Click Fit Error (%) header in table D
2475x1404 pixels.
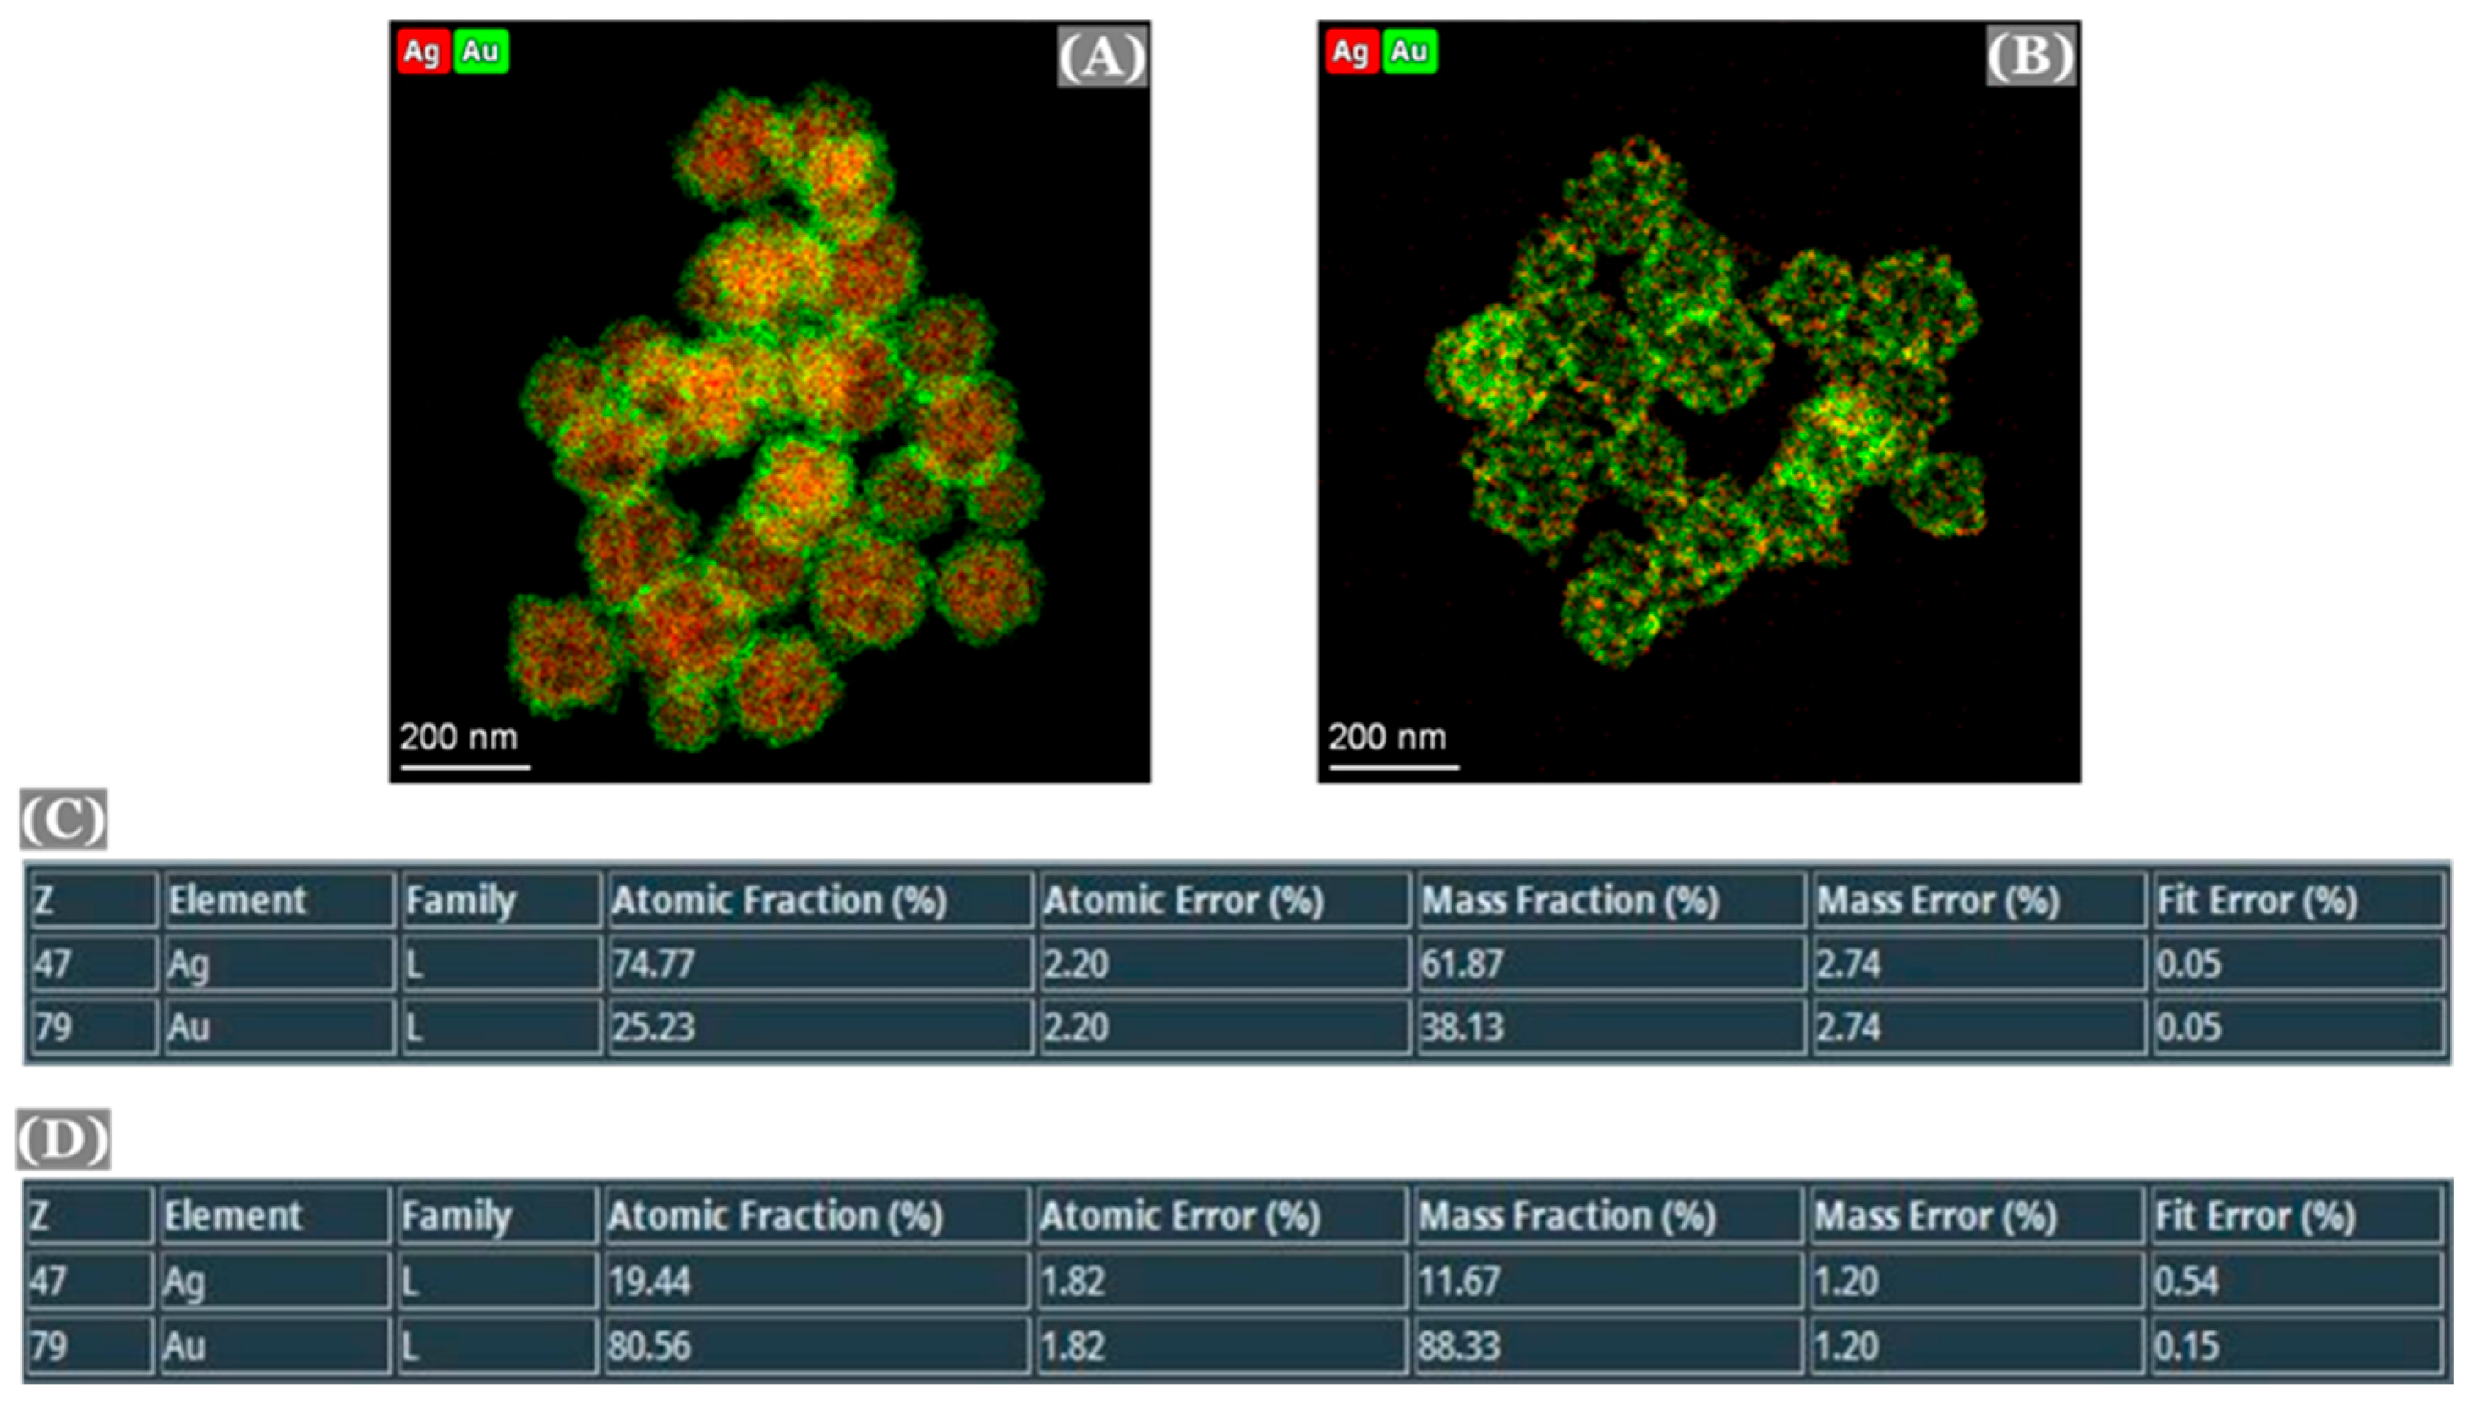pos(2254,1216)
